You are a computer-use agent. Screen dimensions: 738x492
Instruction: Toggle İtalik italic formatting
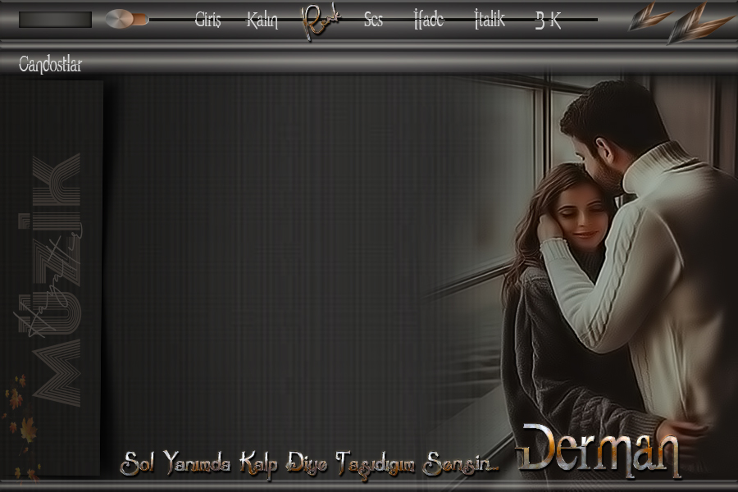point(490,20)
